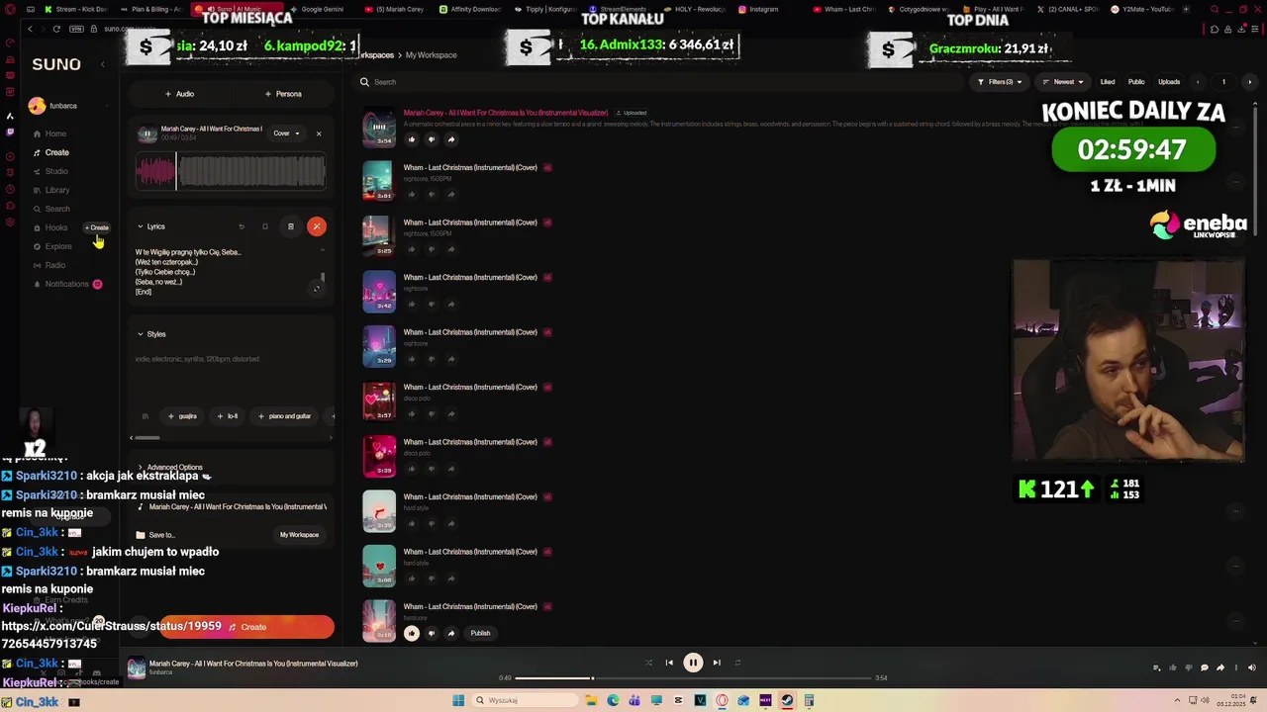Viewport: 1267px width, 712px height.
Task: Click the + Persona button
Action: pos(283,94)
